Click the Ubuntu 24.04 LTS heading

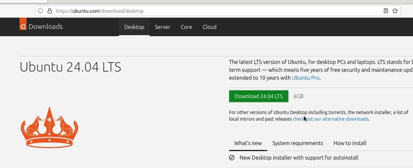pos(70,67)
